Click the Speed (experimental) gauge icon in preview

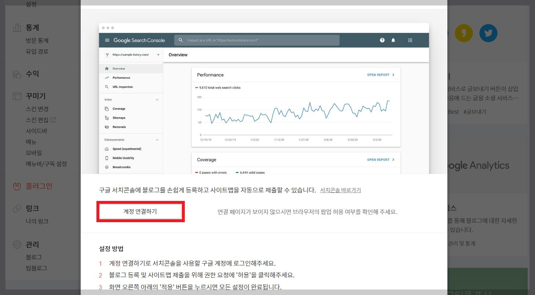coord(107,149)
